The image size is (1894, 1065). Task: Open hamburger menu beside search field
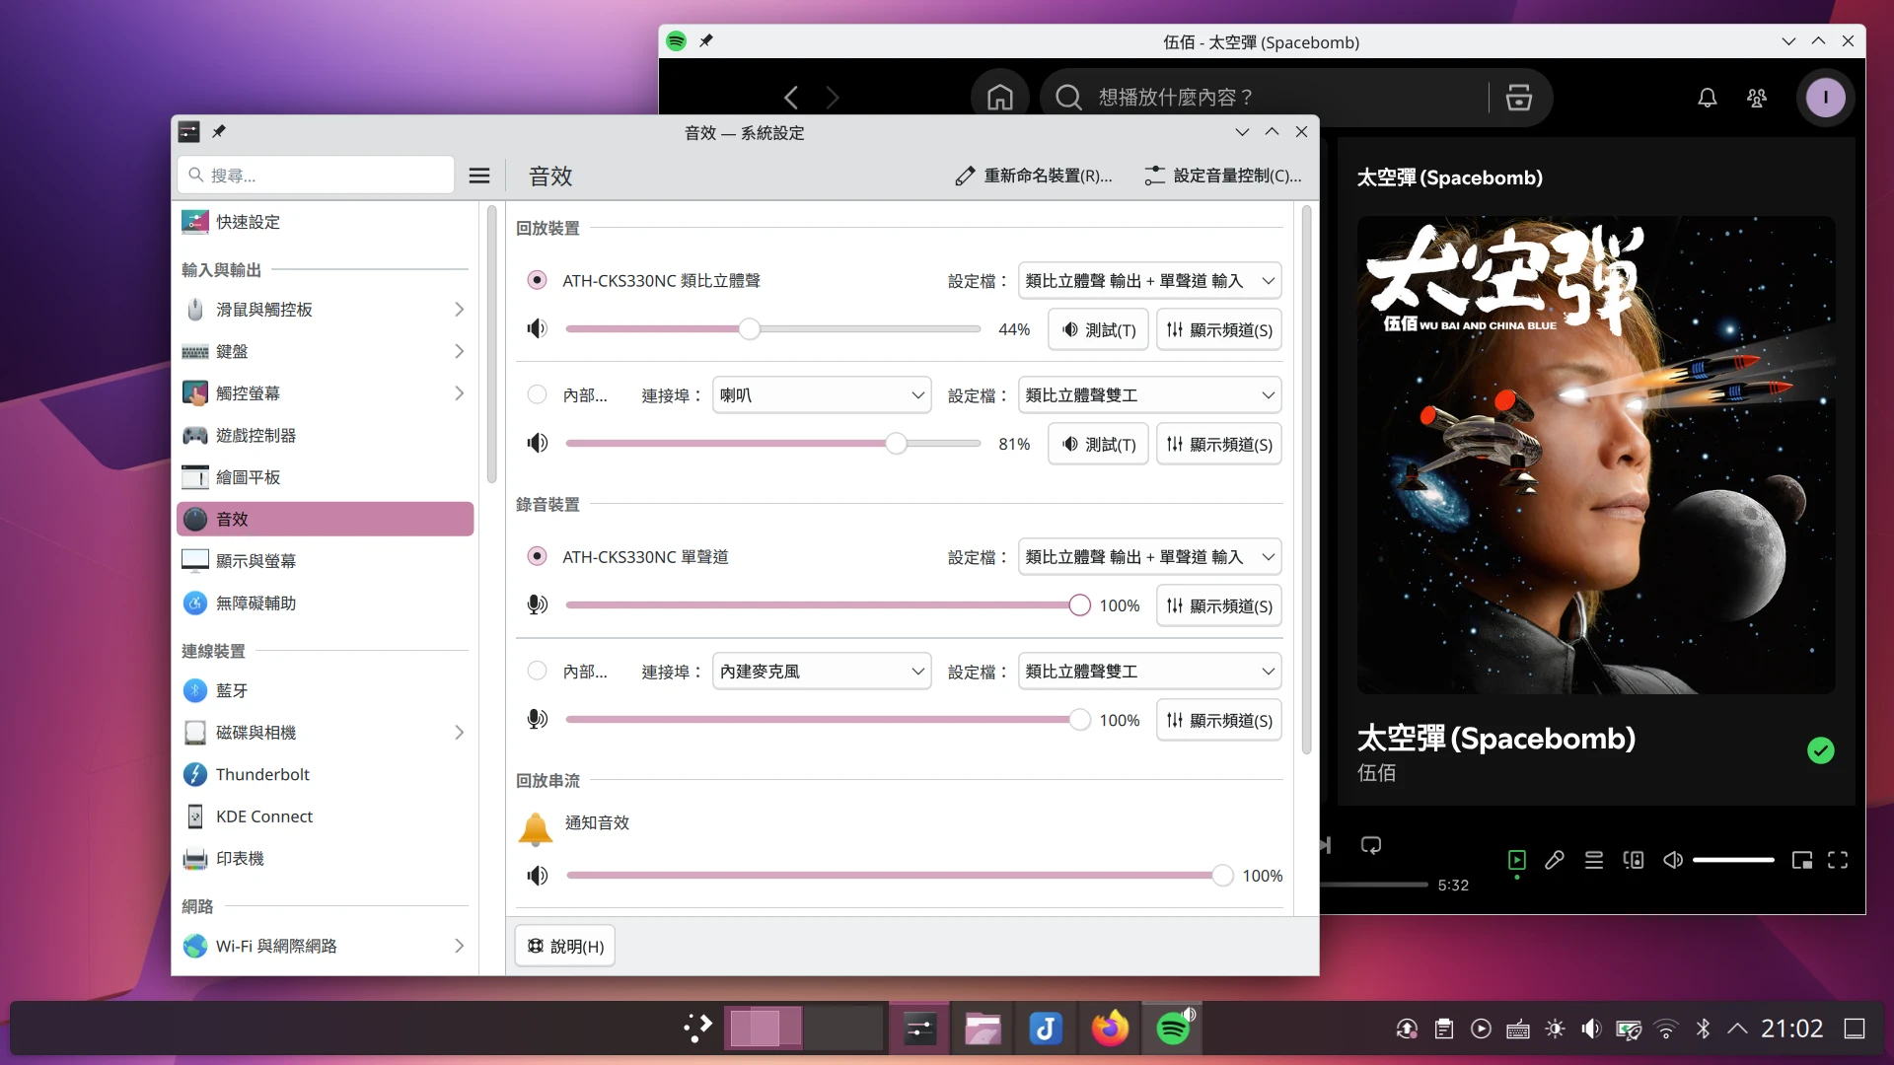click(x=479, y=176)
